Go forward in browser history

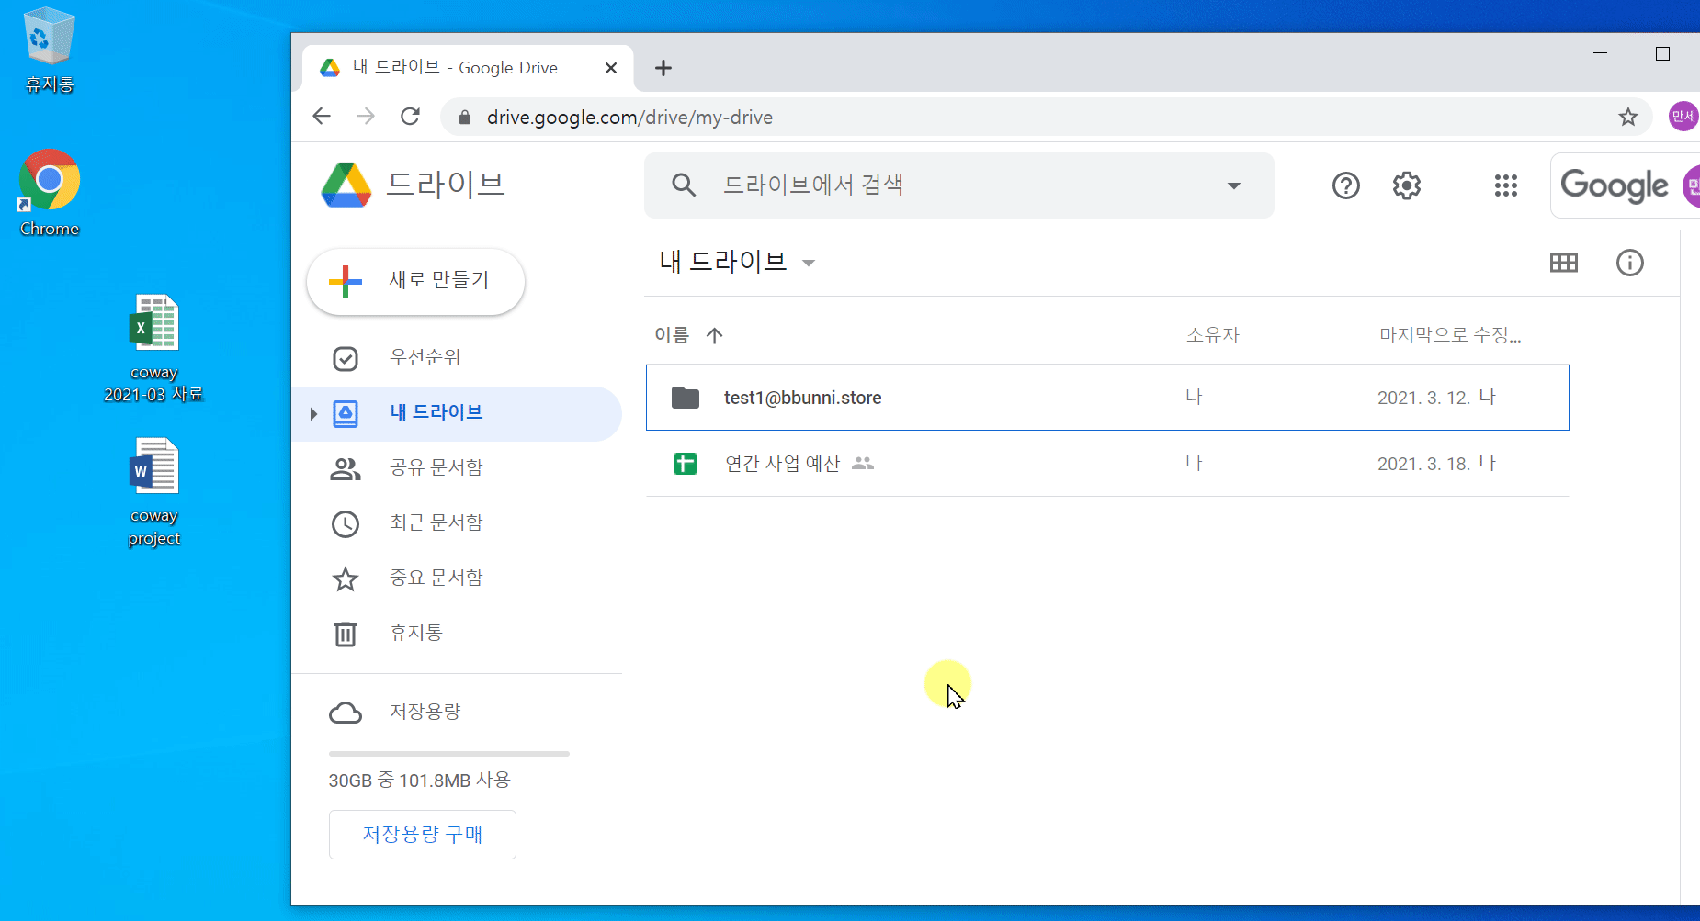pyautogui.click(x=366, y=117)
